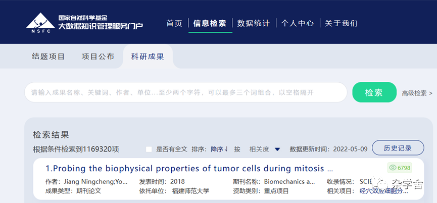
Task: Expand the 相关度 sort dropdown triangle
Action: point(277,149)
